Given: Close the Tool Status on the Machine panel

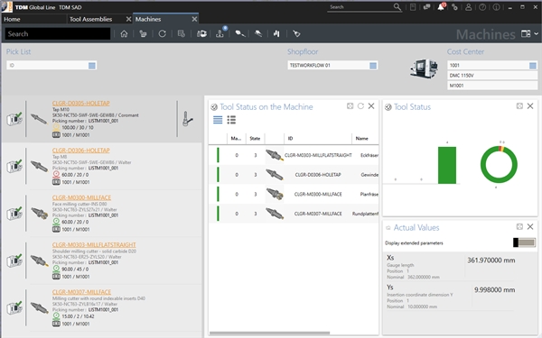Looking at the screenshot, I should (x=371, y=106).
